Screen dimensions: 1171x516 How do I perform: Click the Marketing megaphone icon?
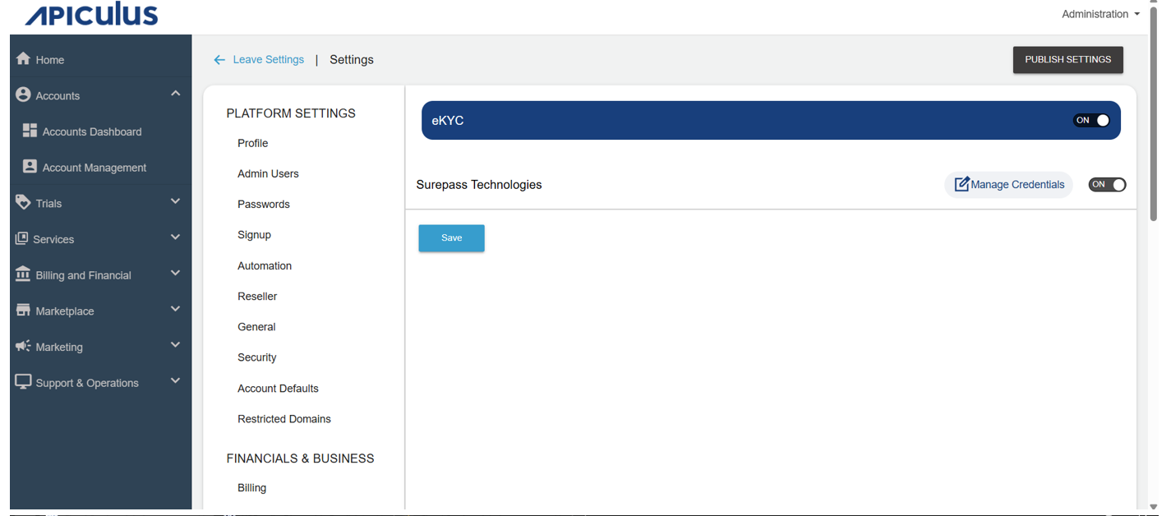click(23, 346)
